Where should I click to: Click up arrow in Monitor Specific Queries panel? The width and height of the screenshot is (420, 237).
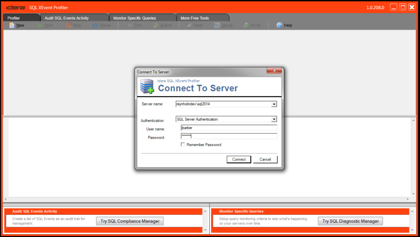tap(412, 211)
